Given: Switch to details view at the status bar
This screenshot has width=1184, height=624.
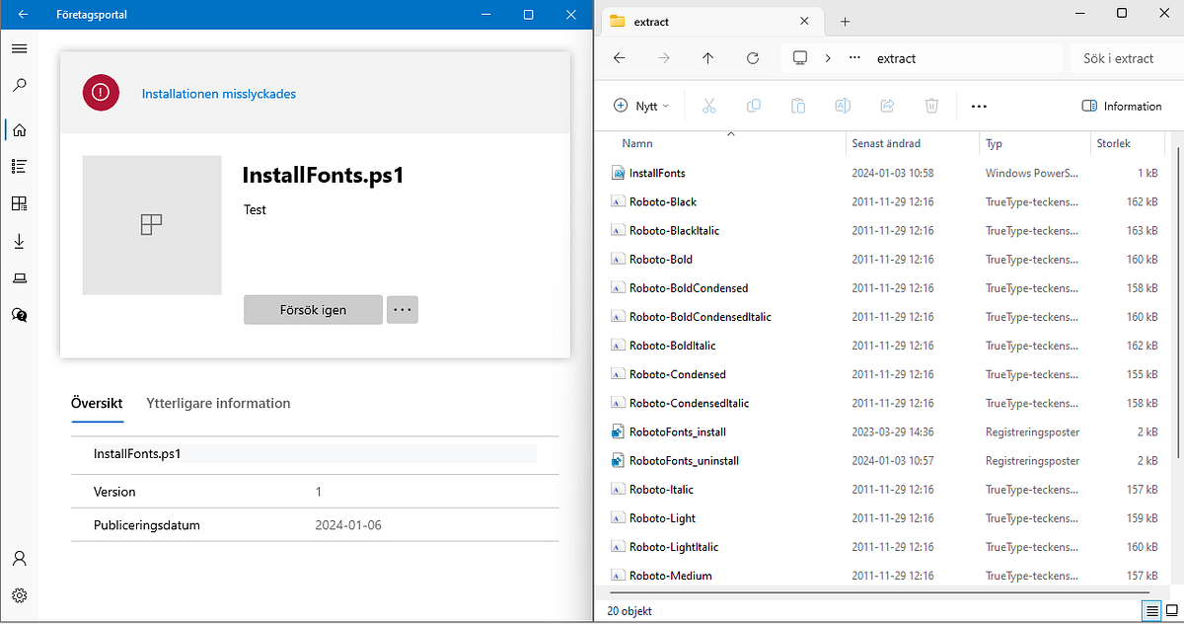Looking at the screenshot, I should click(x=1151, y=610).
